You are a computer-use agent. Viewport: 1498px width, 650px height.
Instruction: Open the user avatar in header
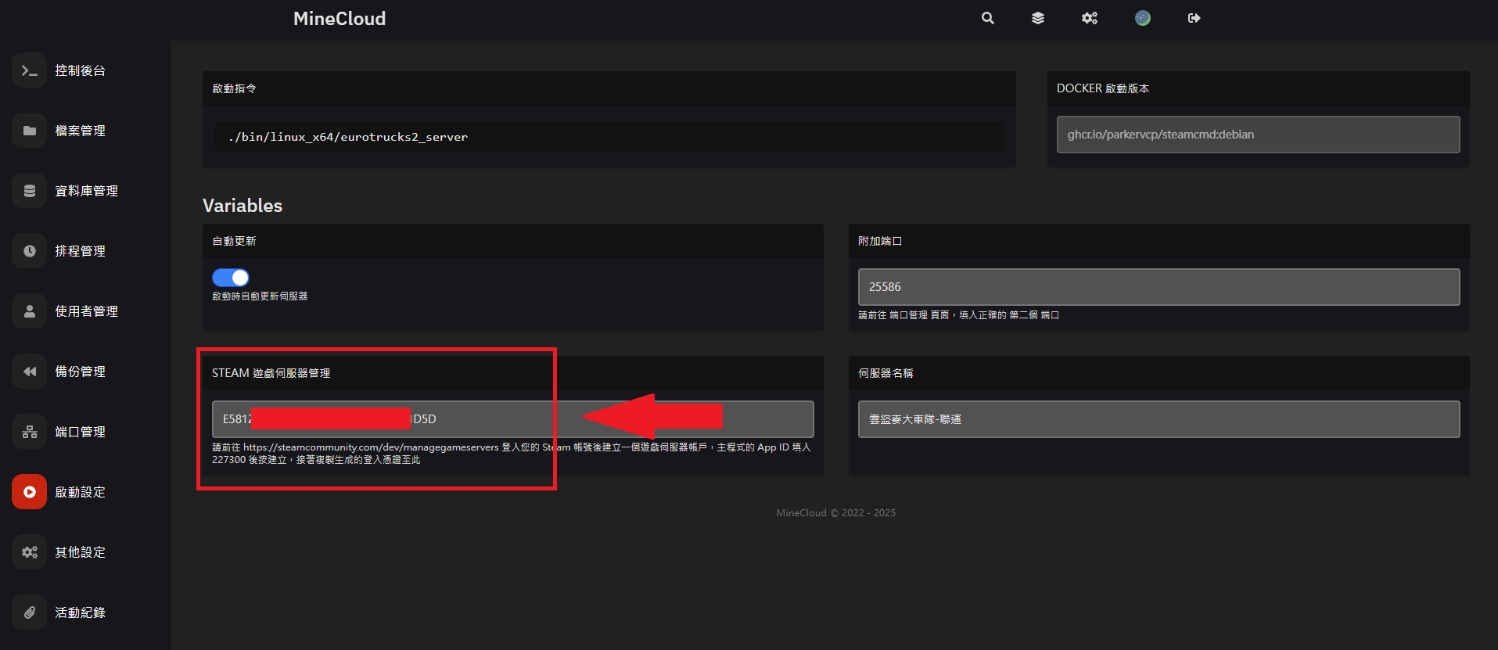[x=1143, y=18]
